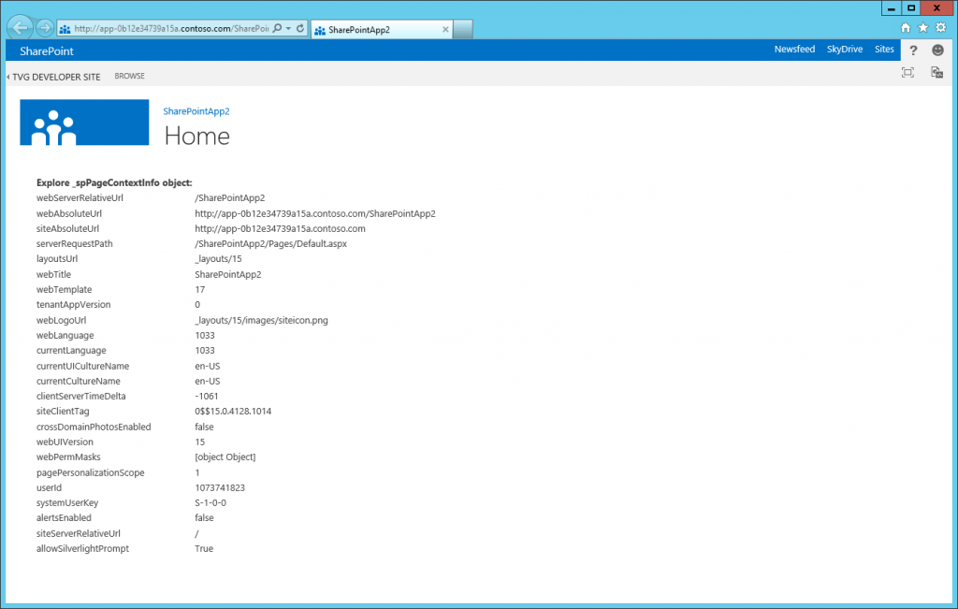Minimize the browser window
958x609 pixels.
pyautogui.click(x=892, y=8)
